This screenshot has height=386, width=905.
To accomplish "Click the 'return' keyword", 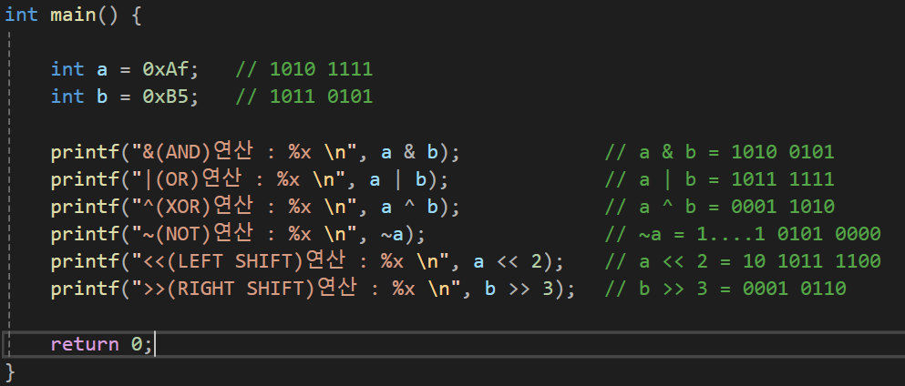I will (x=84, y=344).
